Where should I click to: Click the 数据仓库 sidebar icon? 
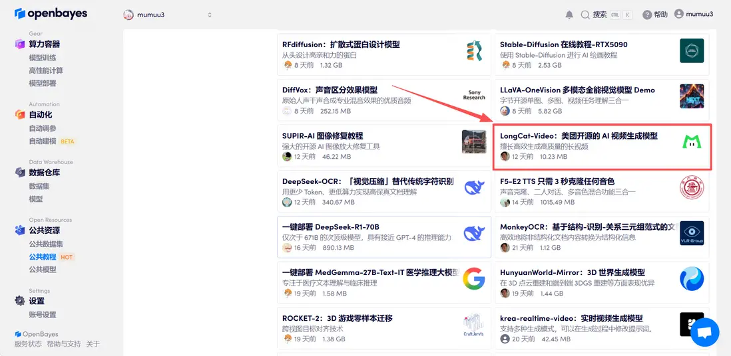click(x=19, y=172)
